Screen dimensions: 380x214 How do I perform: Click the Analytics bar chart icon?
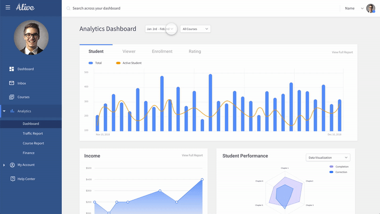pos(12,111)
